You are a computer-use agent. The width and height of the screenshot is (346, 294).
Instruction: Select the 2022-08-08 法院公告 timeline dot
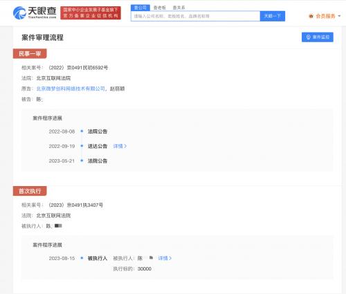[82, 131]
